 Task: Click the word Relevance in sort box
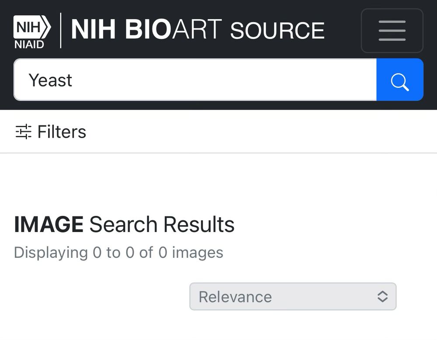(235, 297)
